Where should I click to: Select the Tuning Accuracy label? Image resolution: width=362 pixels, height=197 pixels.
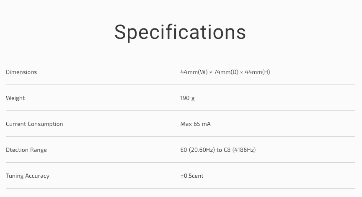[x=28, y=176]
